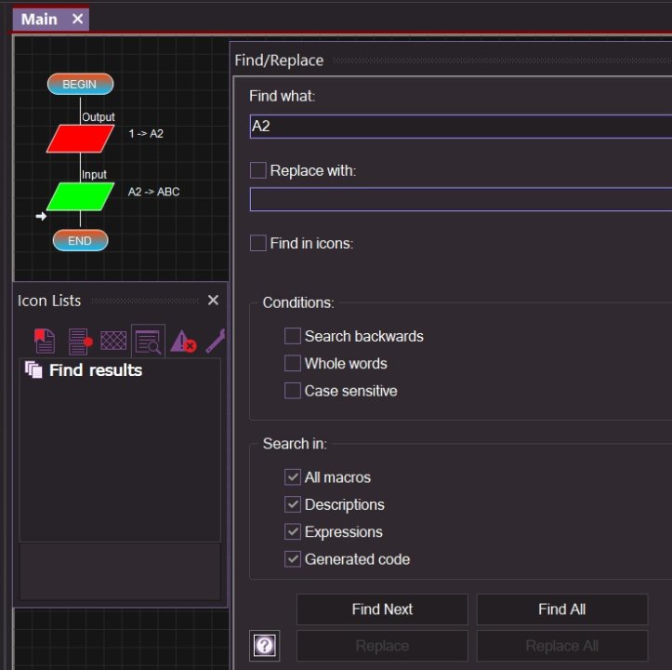Open the warnings and errors list tab
This screenshot has height=670, width=672.
[x=183, y=342]
